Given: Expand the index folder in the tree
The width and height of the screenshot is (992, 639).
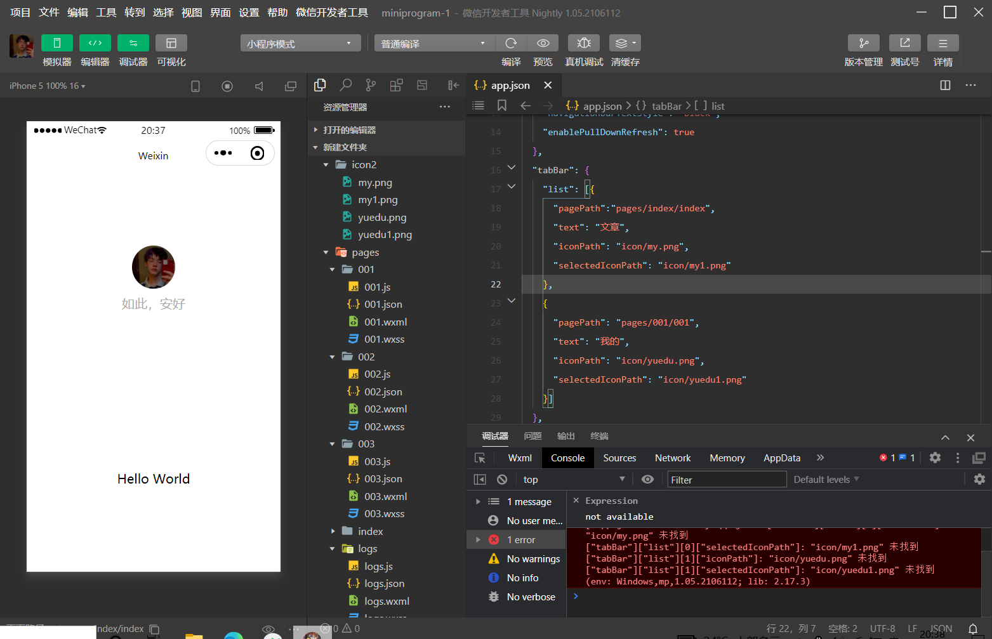Looking at the screenshot, I should 370,531.
